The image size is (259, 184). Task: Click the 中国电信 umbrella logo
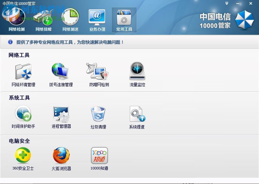244,20
